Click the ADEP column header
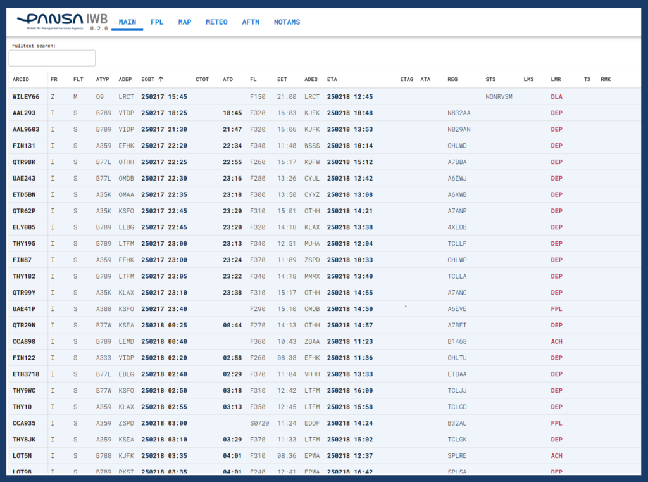 (125, 79)
